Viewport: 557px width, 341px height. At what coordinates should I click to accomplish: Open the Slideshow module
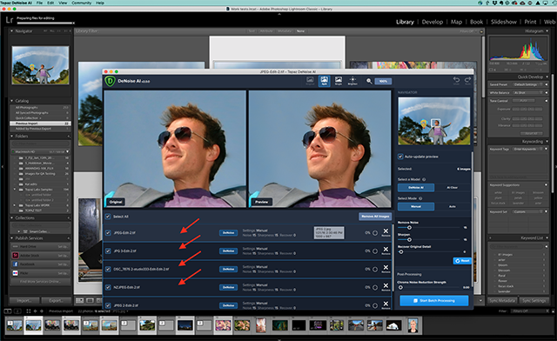tap(504, 22)
